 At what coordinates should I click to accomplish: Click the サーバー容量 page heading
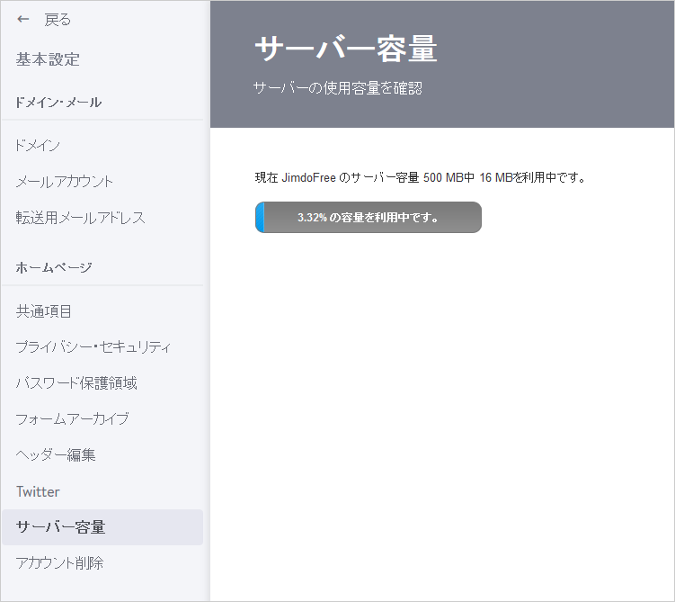coord(346,49)
